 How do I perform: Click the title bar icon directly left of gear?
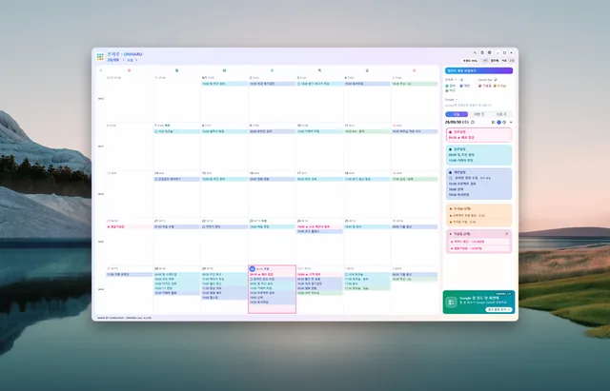point(482,53)
